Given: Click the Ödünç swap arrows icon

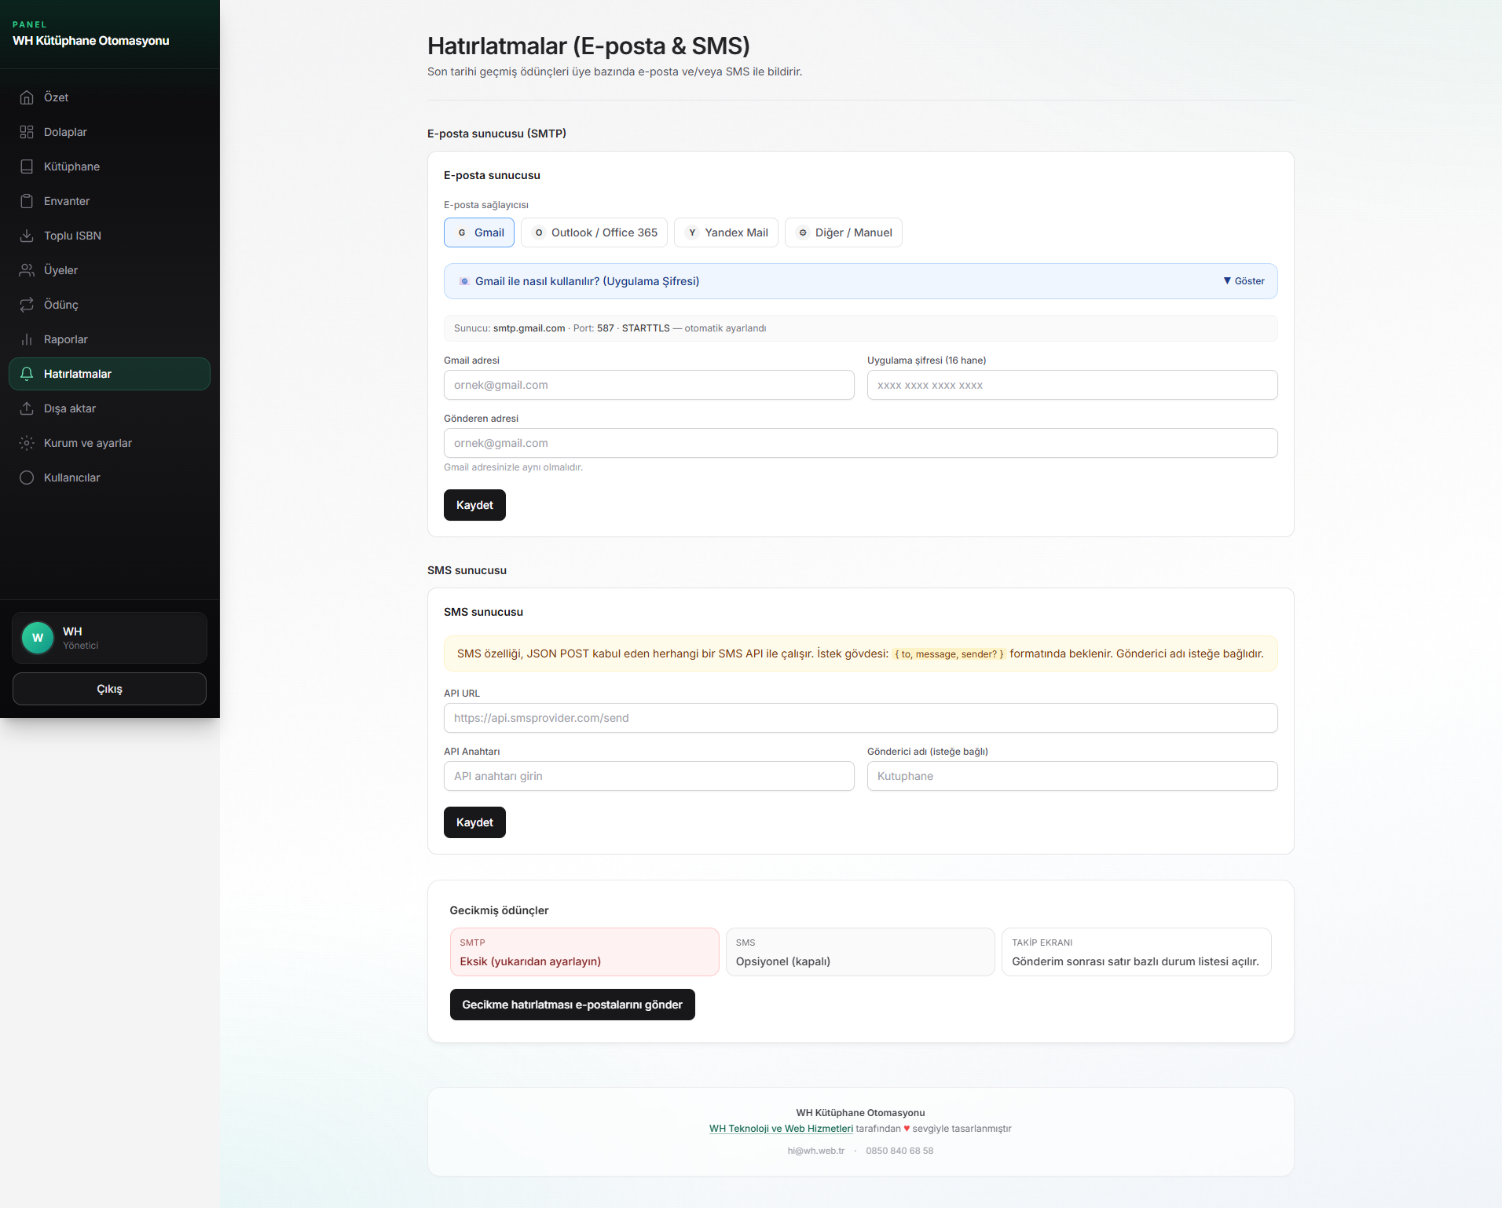Looking at the screenshot, I should coord(27,305).
